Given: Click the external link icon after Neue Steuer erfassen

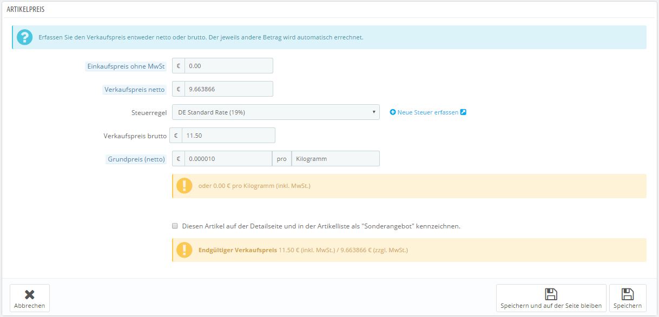Looking at the screenshot, I should [463, 112].
